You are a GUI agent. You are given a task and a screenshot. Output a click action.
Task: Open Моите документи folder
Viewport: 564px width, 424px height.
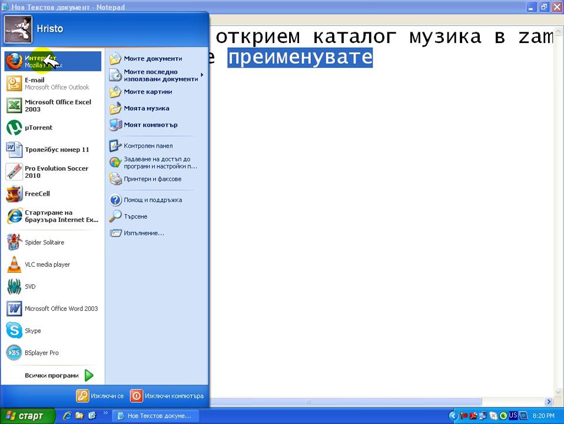tap(152, 58)
